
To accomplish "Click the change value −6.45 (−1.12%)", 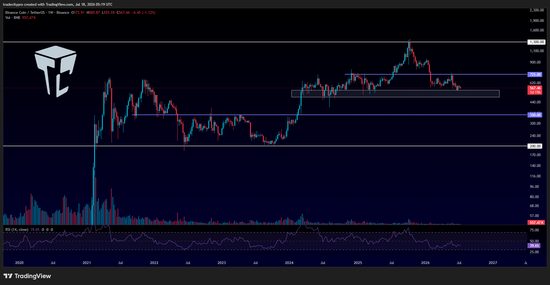I will coord(144,13).
